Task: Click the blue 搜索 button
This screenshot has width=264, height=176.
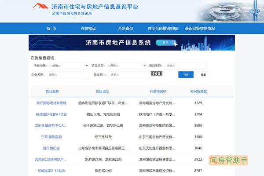Action: click(186, 75)
